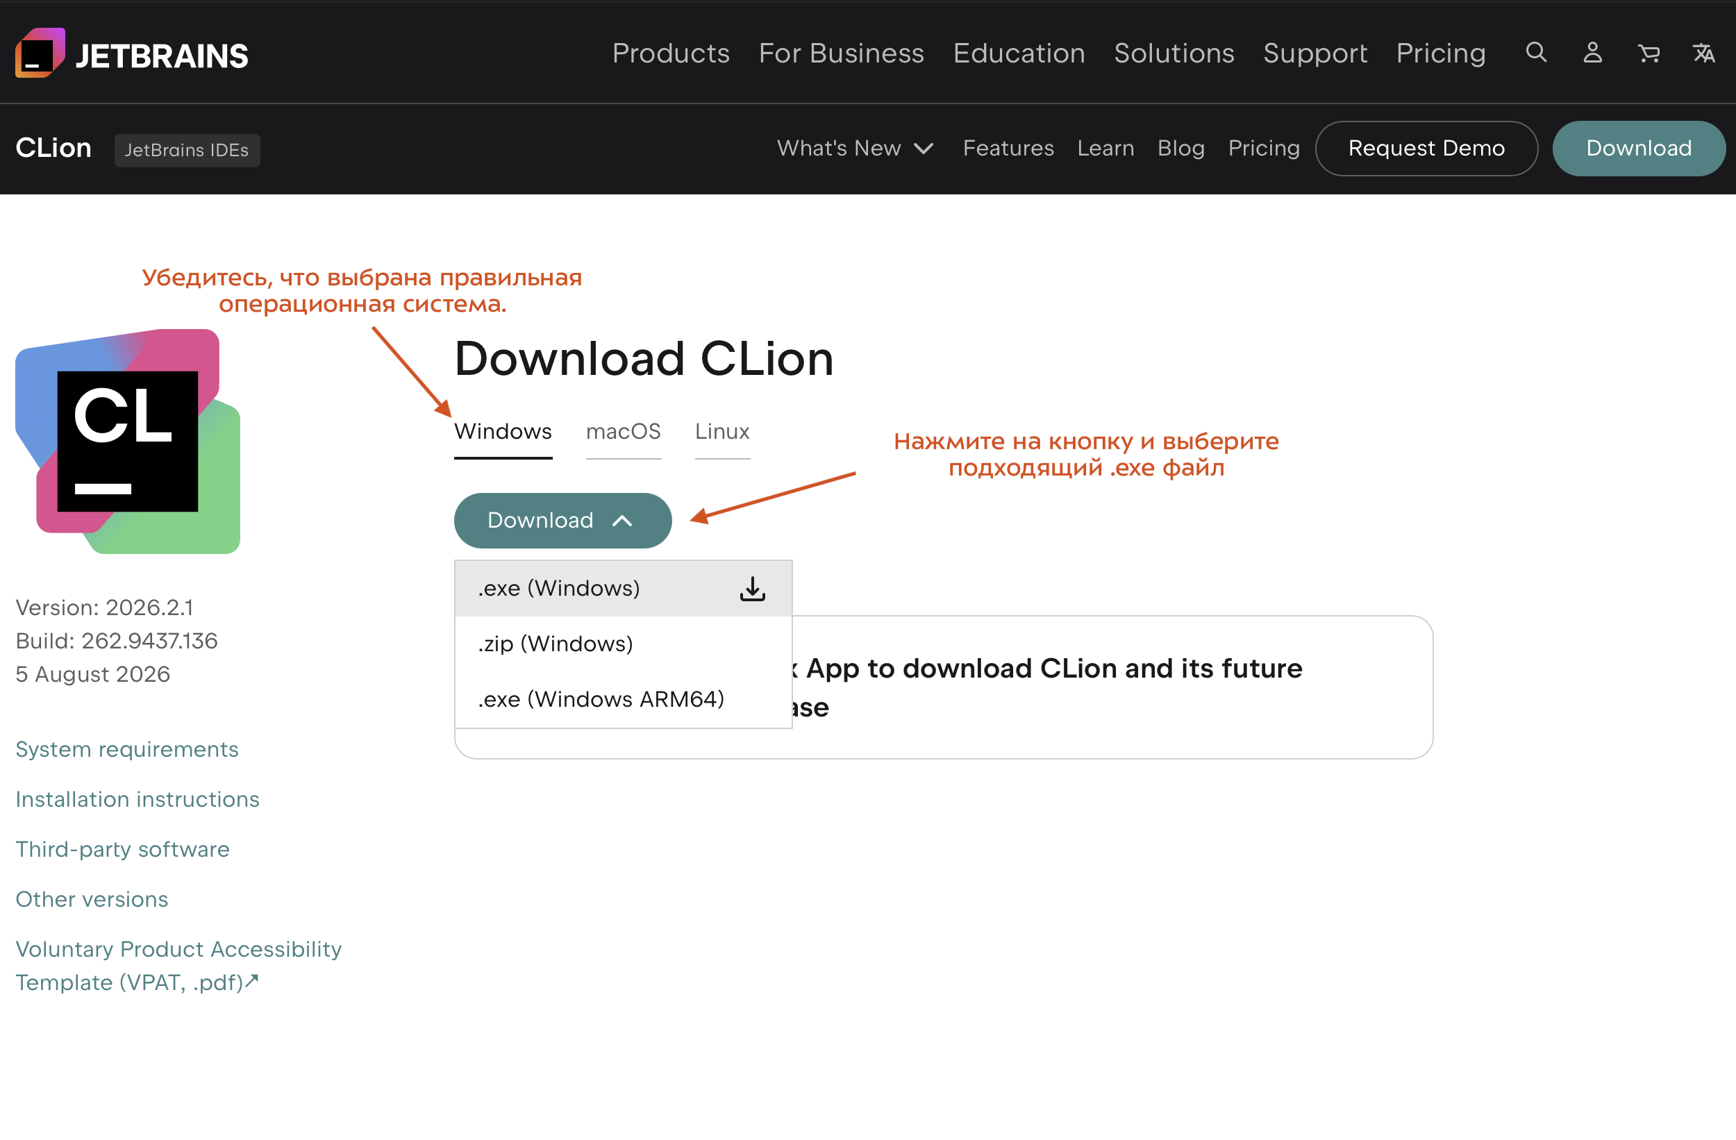Open the shopping cart icon
The image size is (1736, 1140).
pyautogui.click(x=1649, y=53)
